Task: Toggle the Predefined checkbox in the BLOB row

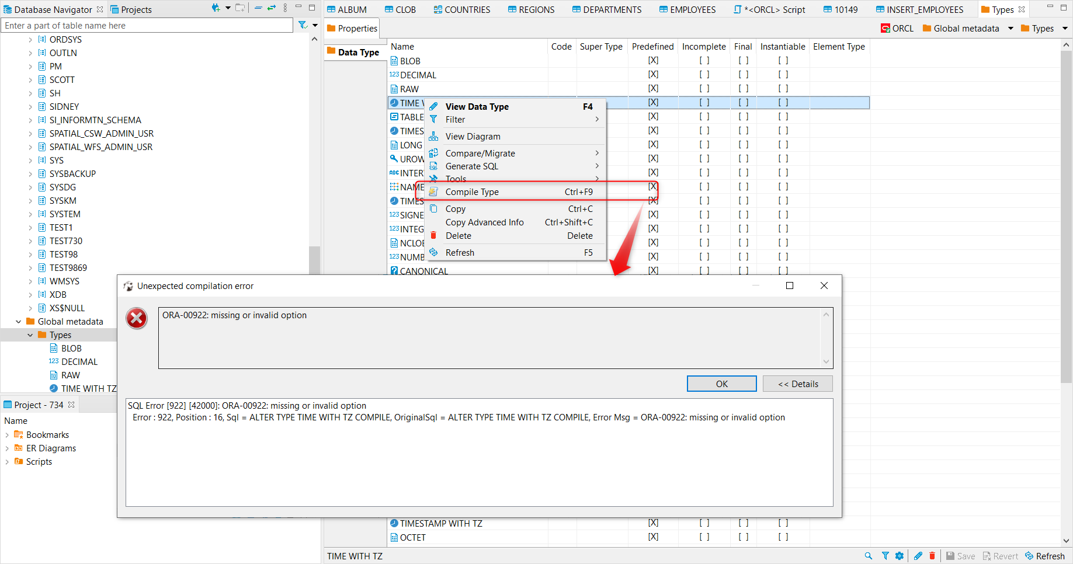Action: (x=653, y=60)
